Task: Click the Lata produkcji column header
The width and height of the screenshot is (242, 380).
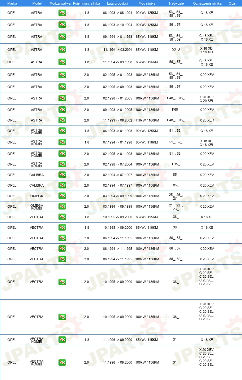Action: [x=118, y=3]
